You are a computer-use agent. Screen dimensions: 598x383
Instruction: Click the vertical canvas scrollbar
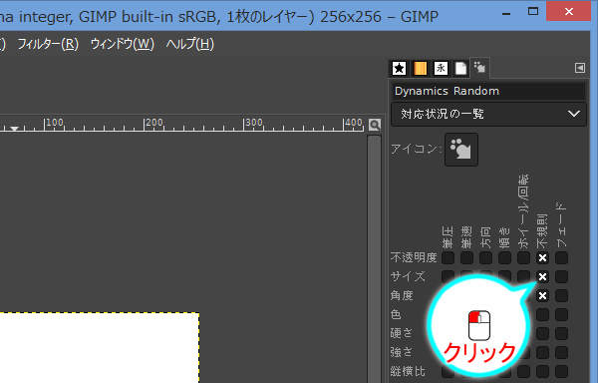374,259
